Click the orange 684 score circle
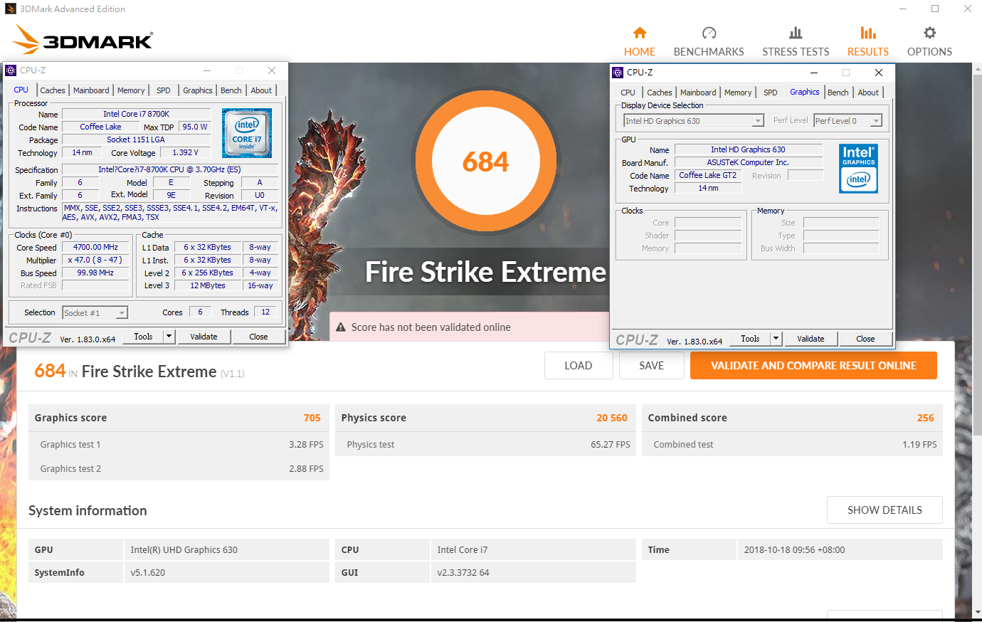Screen dimensions: 982x622 pos(485,162)
